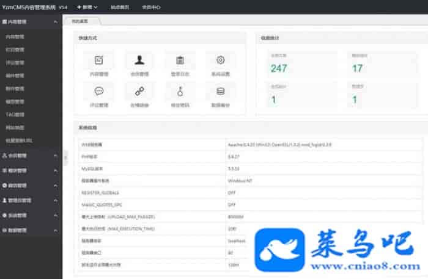The width and height of the screenshot is (428, 279).
Task: Open 系统设置 gear icon shortcut
Action: [x=220, y=60]
